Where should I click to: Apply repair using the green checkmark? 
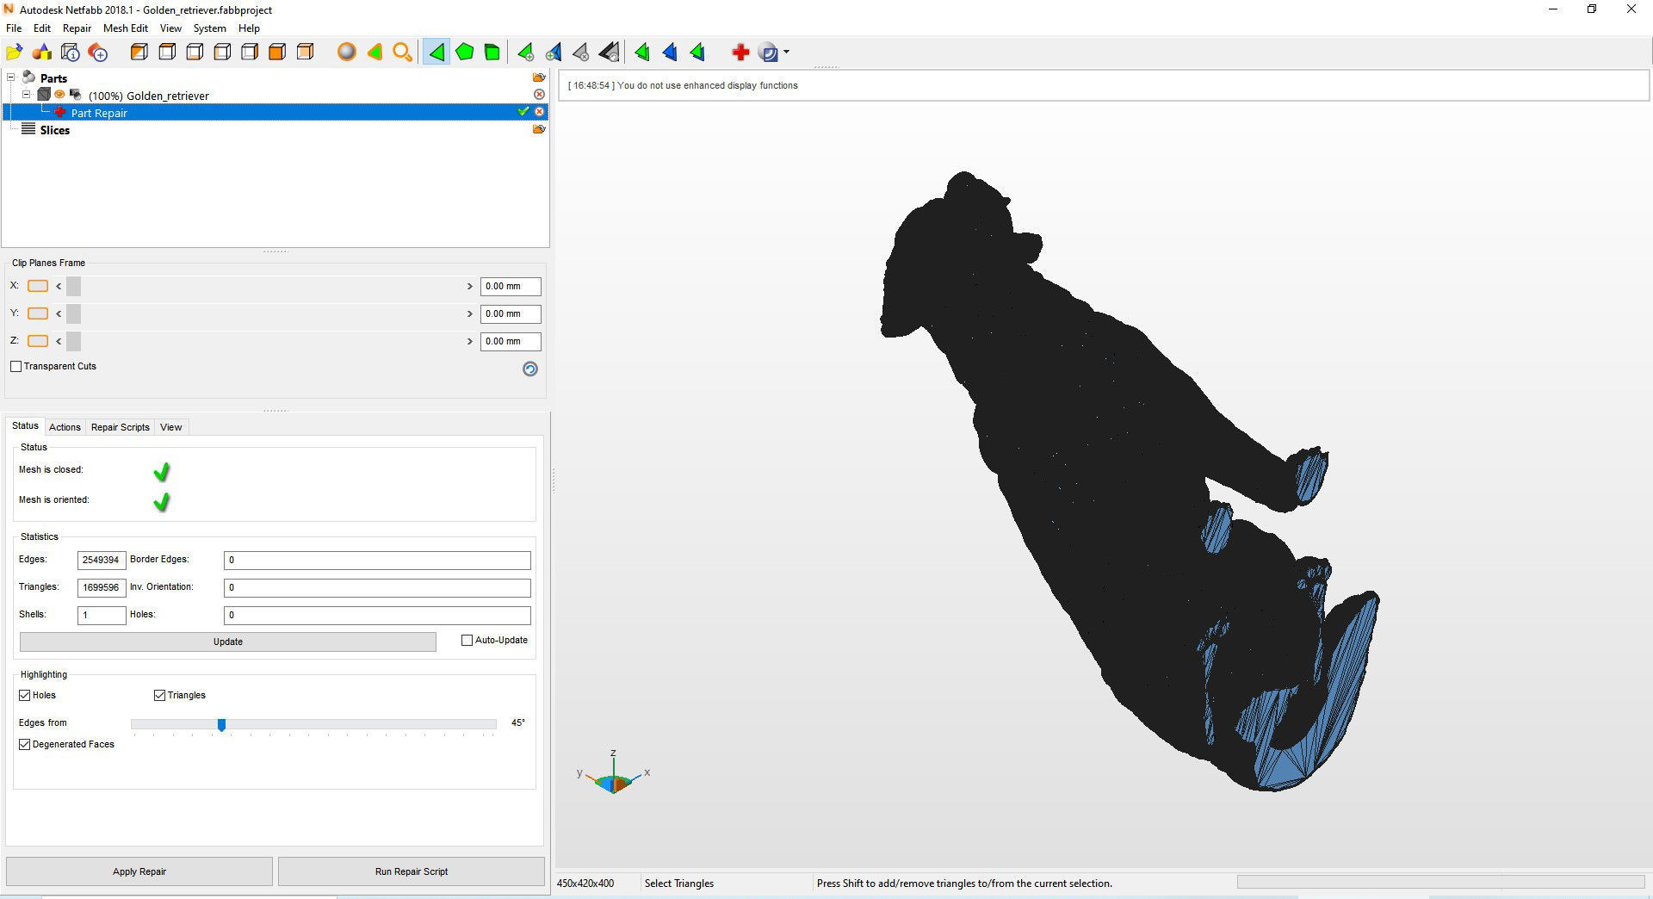click(523, 112)
